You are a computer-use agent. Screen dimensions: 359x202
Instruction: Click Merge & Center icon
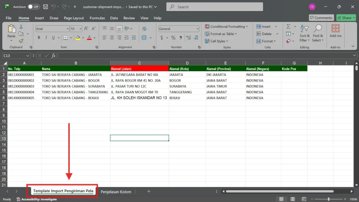point(144,38)
